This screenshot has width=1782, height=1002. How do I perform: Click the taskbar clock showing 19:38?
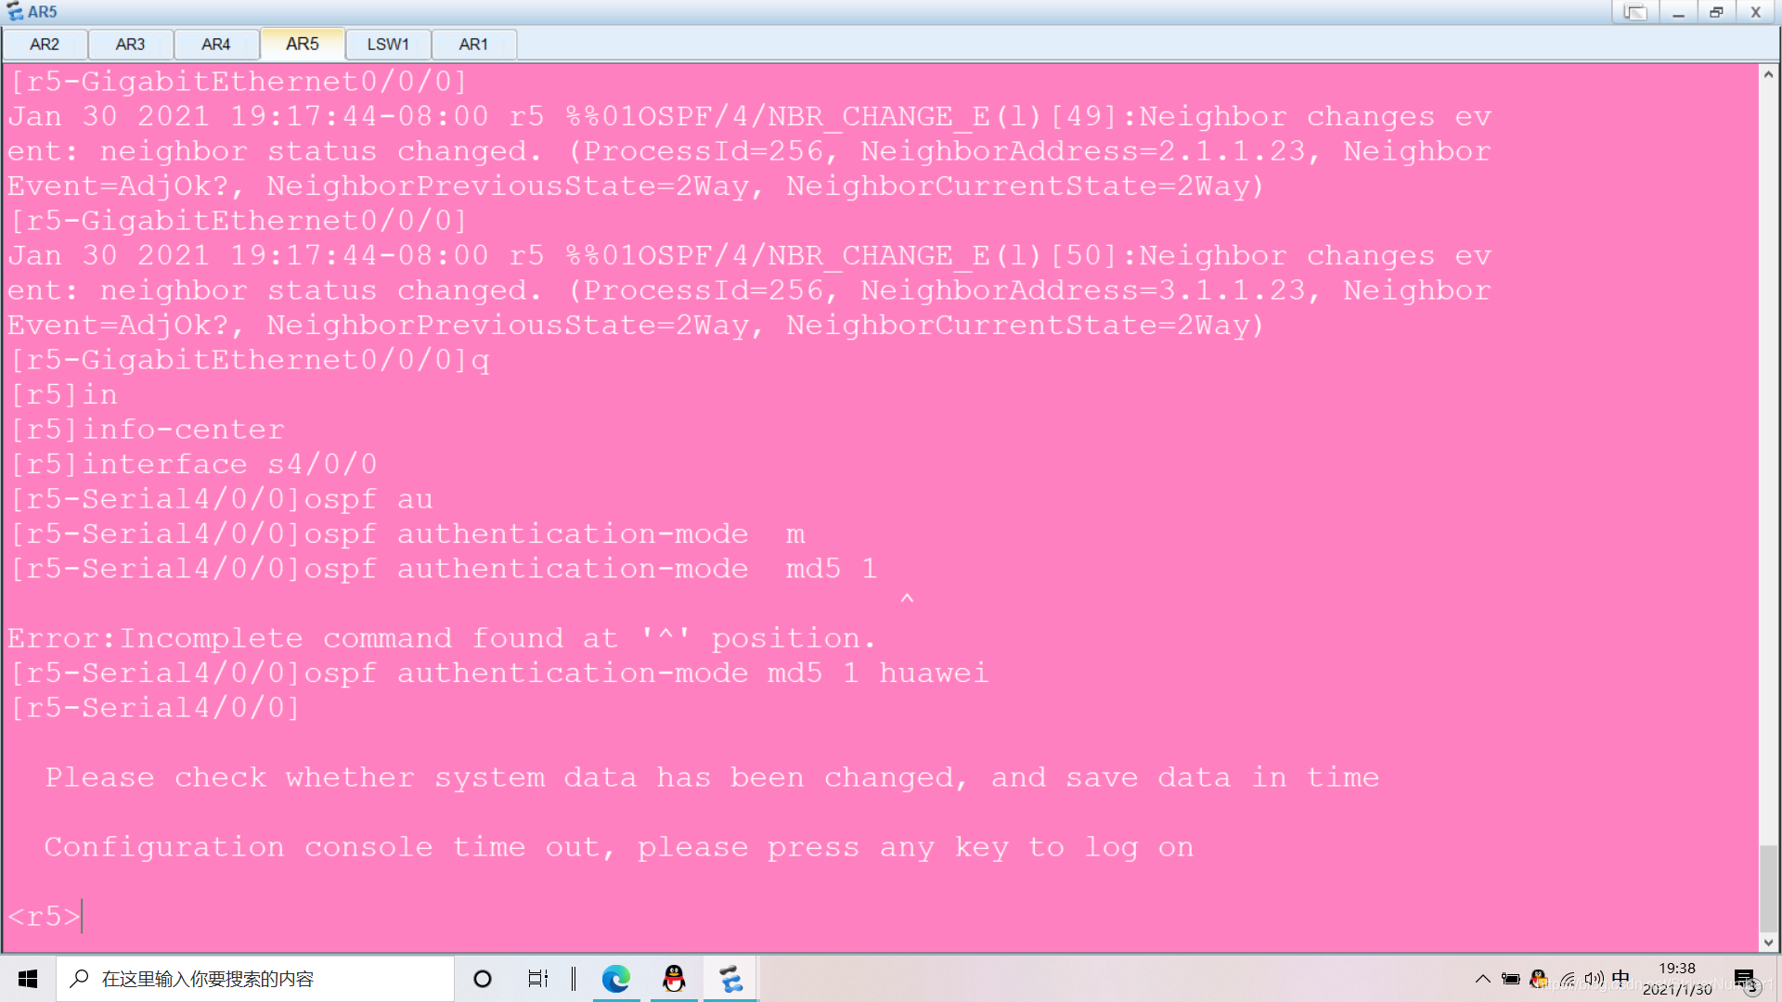[x=1676, y=979]
